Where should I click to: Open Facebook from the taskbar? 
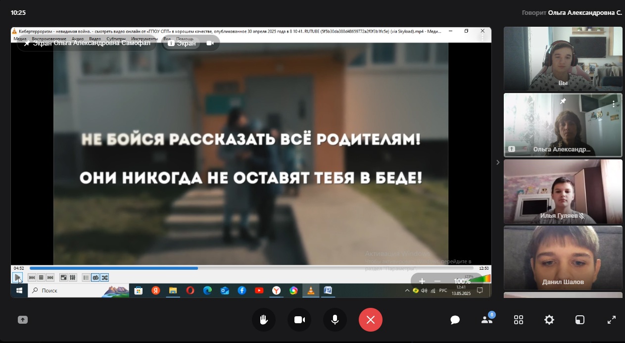[242, 291]
